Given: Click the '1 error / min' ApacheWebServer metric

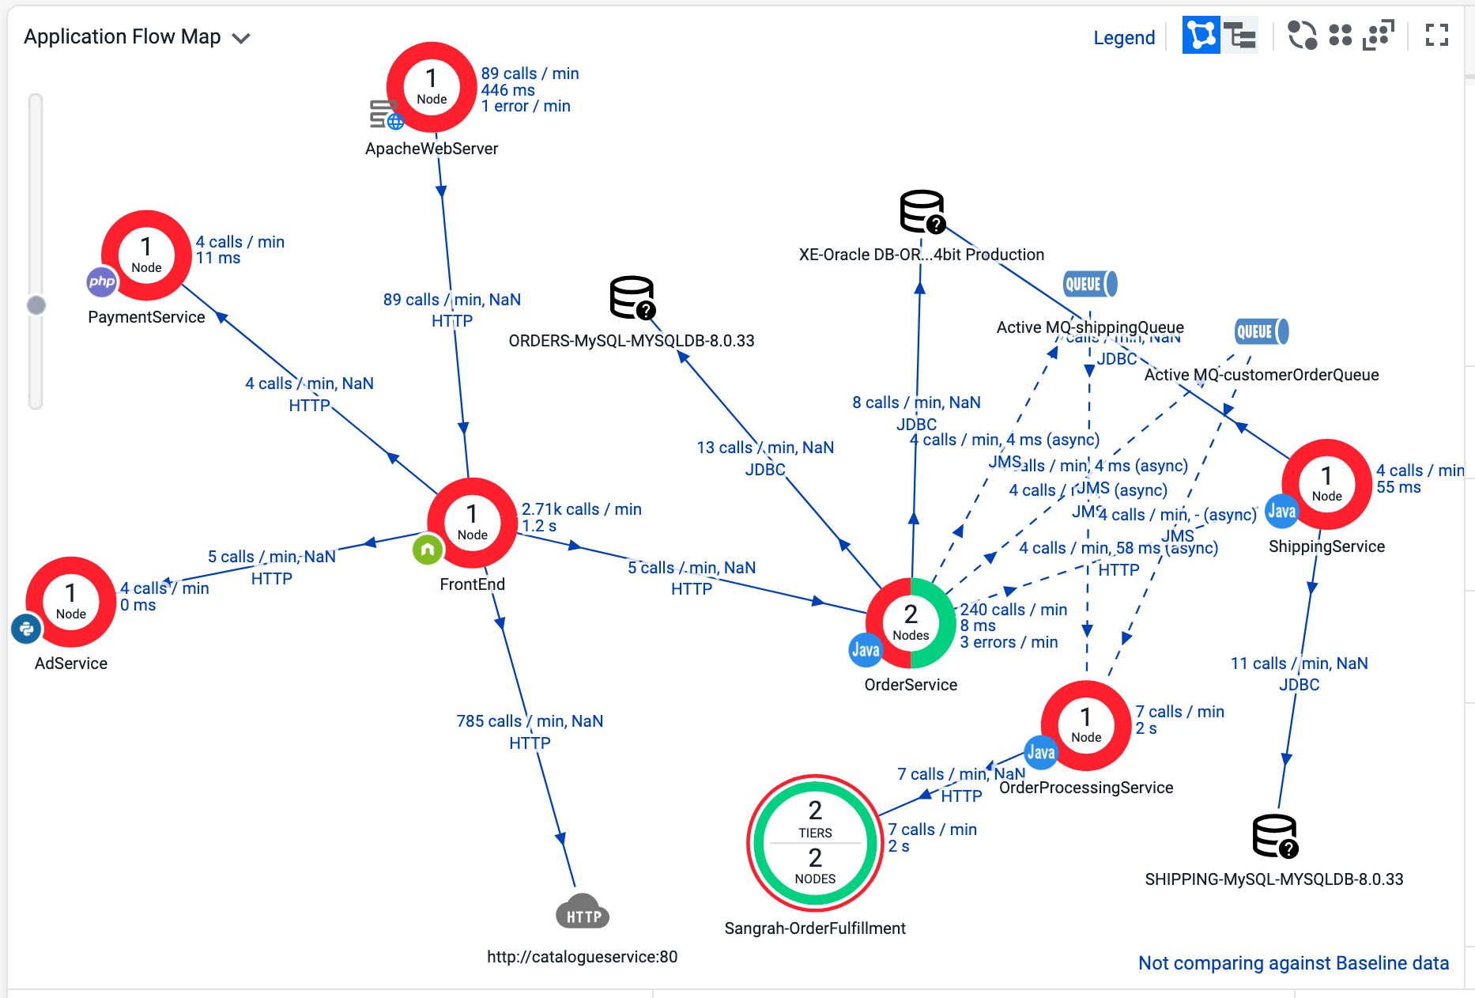Looking at the screenshot, I should click(526, 106).
